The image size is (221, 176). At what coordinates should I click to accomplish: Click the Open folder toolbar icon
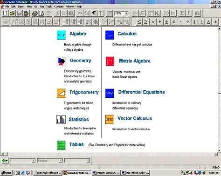point(12,14)
